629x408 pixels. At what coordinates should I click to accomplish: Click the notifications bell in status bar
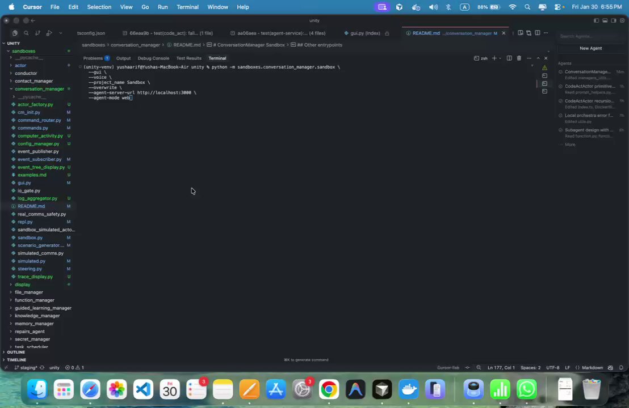[621, 368]
